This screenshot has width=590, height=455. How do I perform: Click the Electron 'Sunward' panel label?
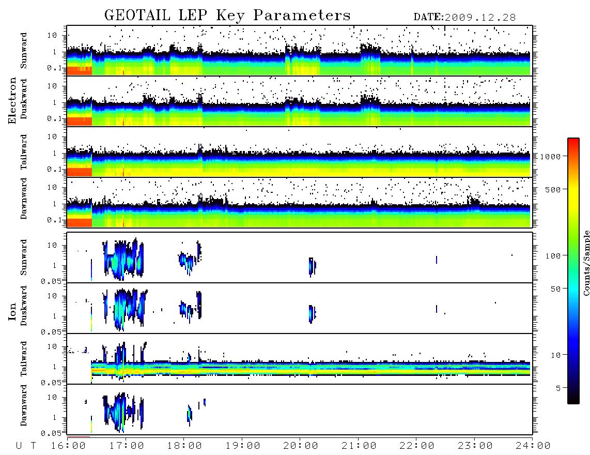24,51
